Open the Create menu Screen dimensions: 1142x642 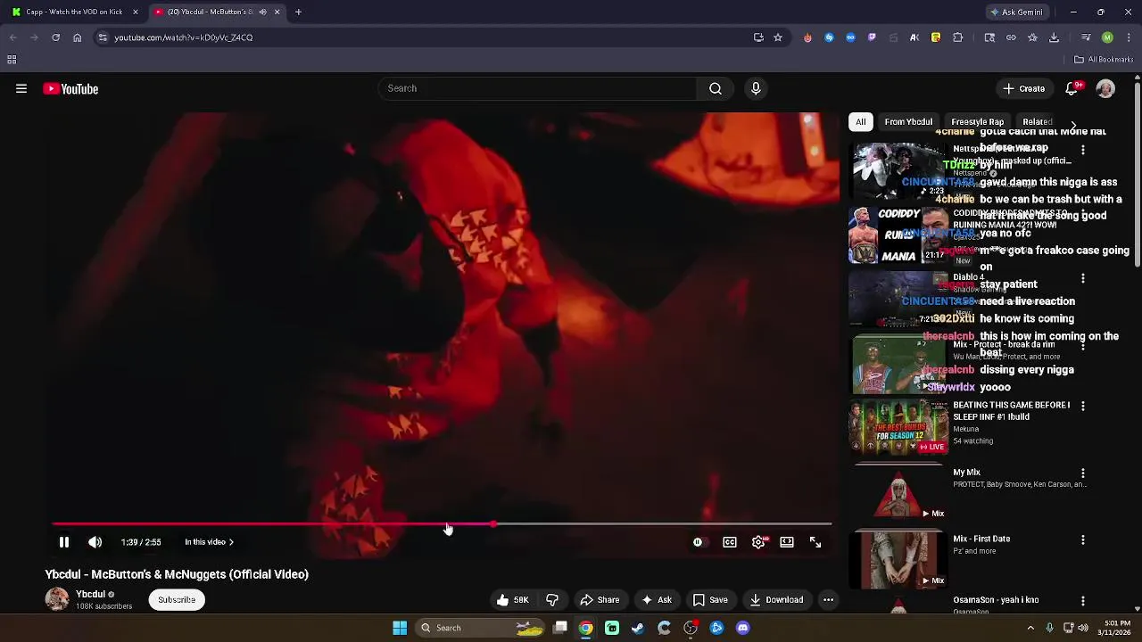(x=1023, y=88)
